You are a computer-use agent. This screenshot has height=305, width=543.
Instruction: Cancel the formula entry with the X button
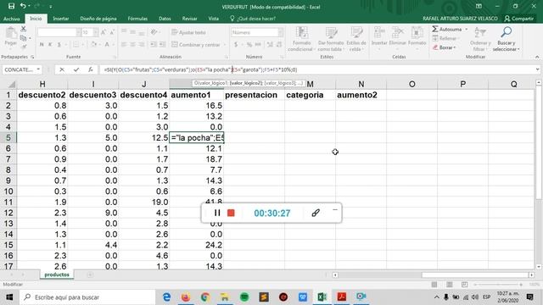click(62, 69)
